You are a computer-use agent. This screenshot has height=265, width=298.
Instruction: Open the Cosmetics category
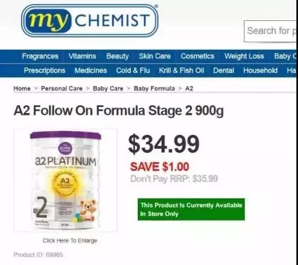(197, 56)
